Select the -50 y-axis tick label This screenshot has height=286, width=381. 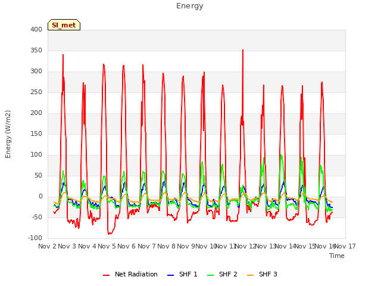coord(37,217)
